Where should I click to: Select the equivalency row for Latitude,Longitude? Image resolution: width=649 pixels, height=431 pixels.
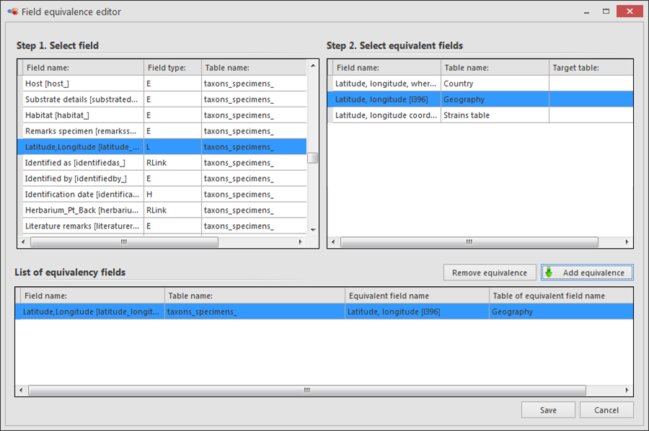coord(323,311)
